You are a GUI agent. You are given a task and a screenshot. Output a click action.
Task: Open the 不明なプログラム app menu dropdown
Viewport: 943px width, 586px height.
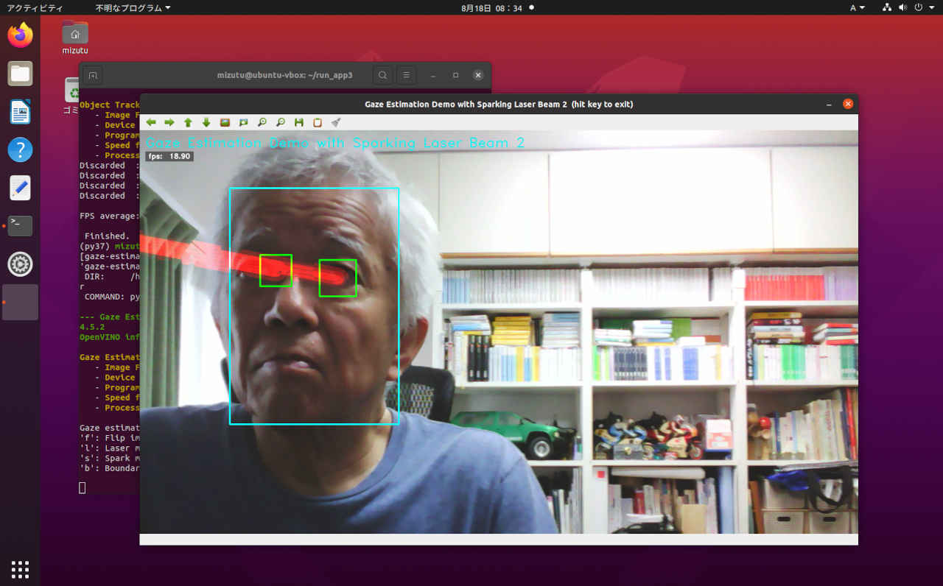[133, 7]
